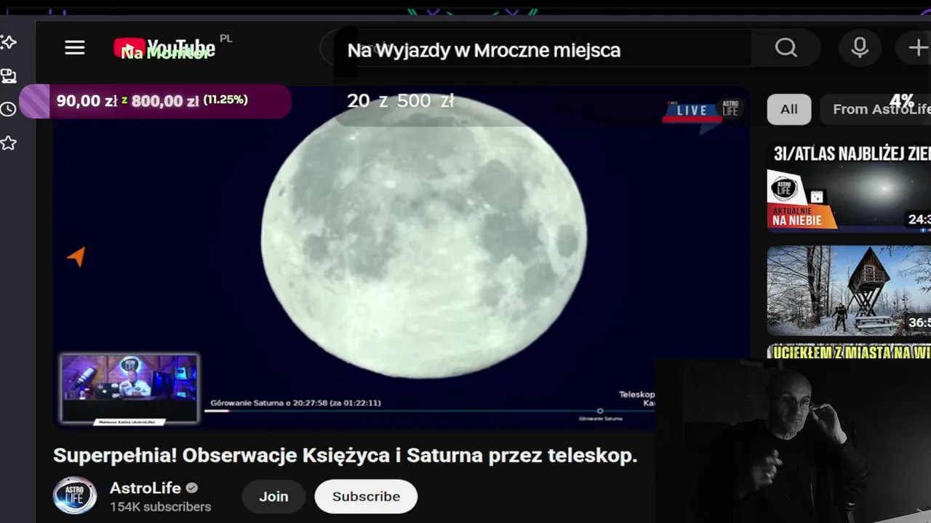Join the AstroLife channel membership
931x523 pixels.
[x=273, y=496]
